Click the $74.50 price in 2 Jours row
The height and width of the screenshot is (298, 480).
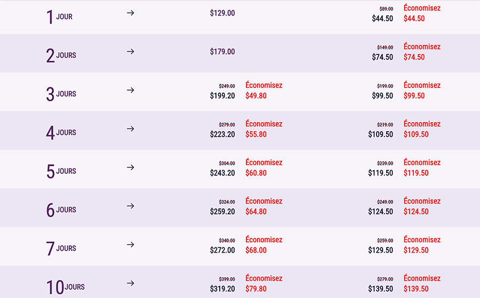point(382,57)
